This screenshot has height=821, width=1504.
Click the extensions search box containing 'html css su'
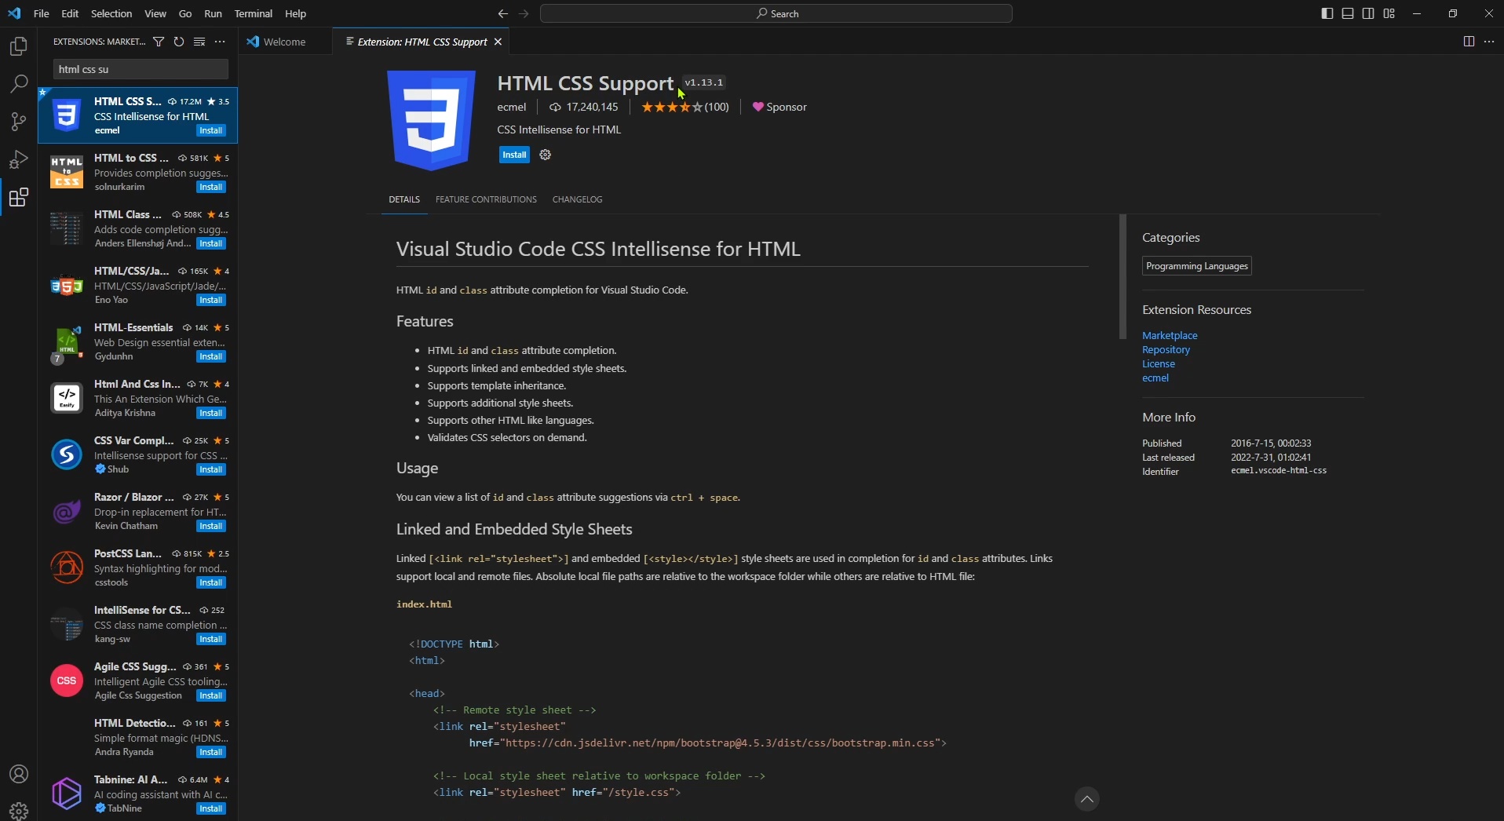pos(141,69)
